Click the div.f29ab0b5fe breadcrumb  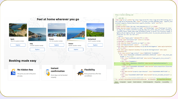[152, 79]
